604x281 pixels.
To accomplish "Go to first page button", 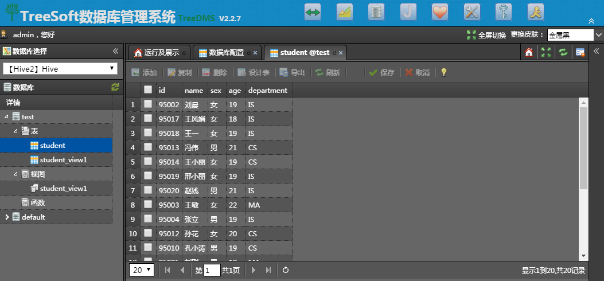I will [167, 270].
